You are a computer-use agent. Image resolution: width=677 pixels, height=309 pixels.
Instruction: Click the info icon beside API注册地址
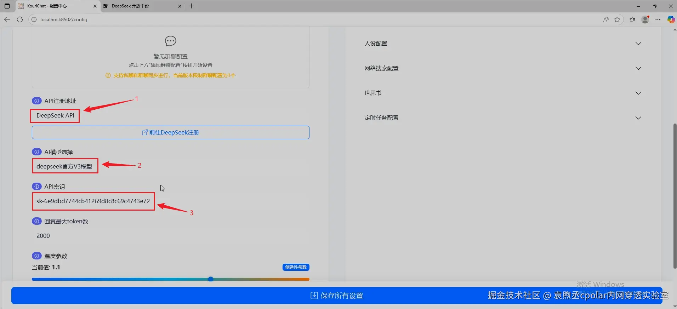pos(36,101)
